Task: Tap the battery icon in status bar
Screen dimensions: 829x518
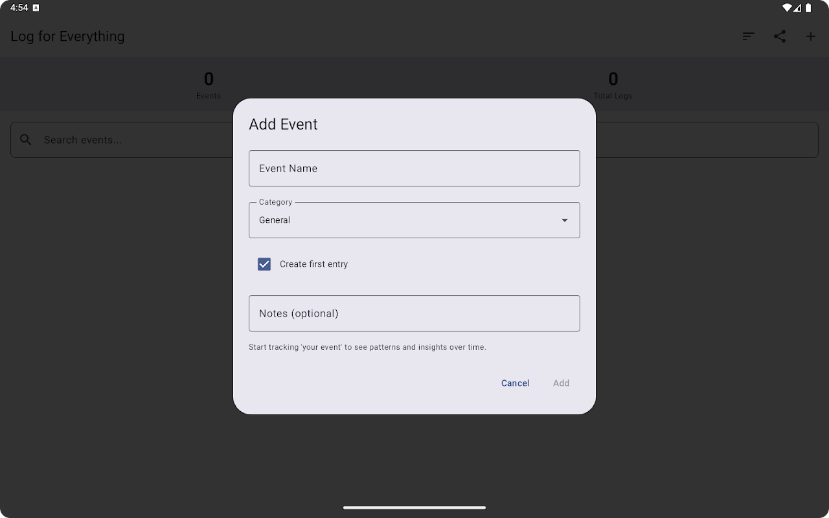Action: click(x=808, y=8)
